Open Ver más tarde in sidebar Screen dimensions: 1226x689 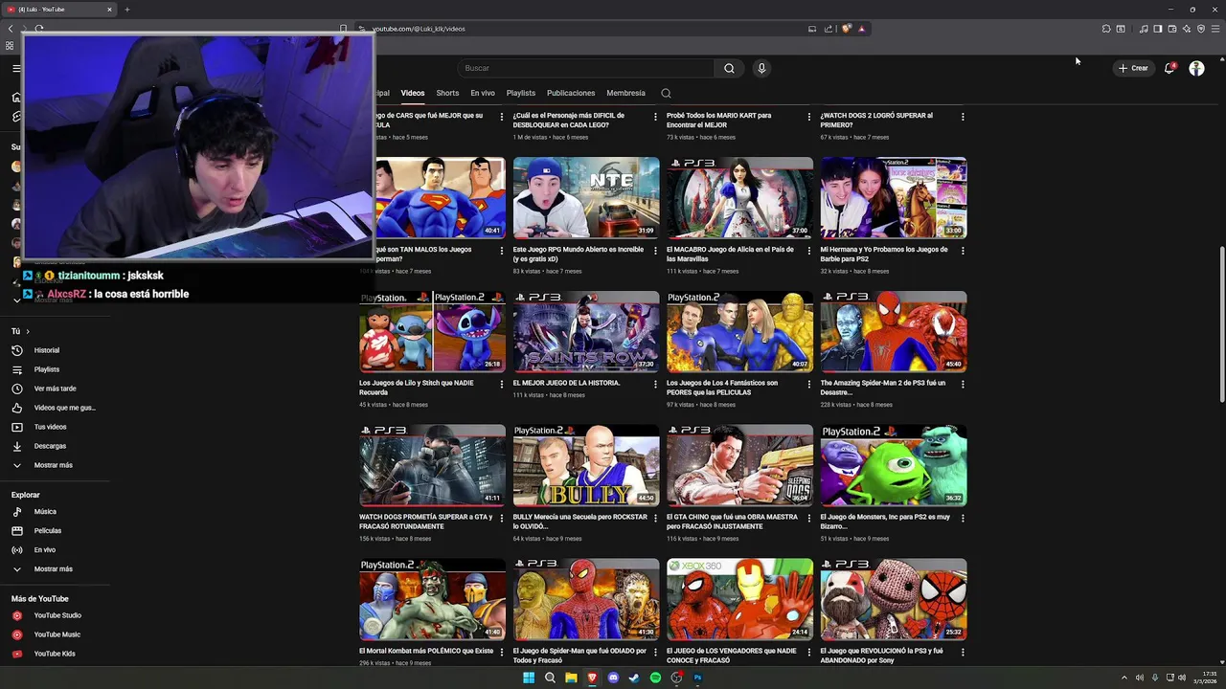point(54,389)
